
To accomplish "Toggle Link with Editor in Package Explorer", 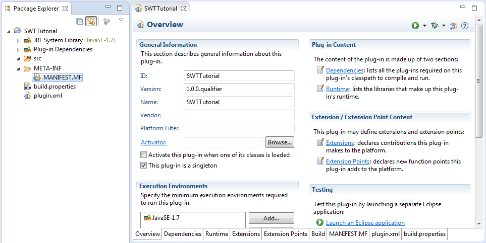I will pos(91,21).
